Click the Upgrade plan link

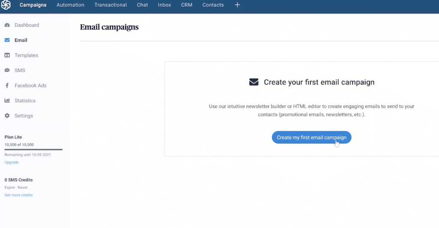tap(12, 162)
